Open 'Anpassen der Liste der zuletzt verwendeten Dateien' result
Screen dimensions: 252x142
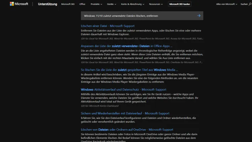click(x=126, y=46)
